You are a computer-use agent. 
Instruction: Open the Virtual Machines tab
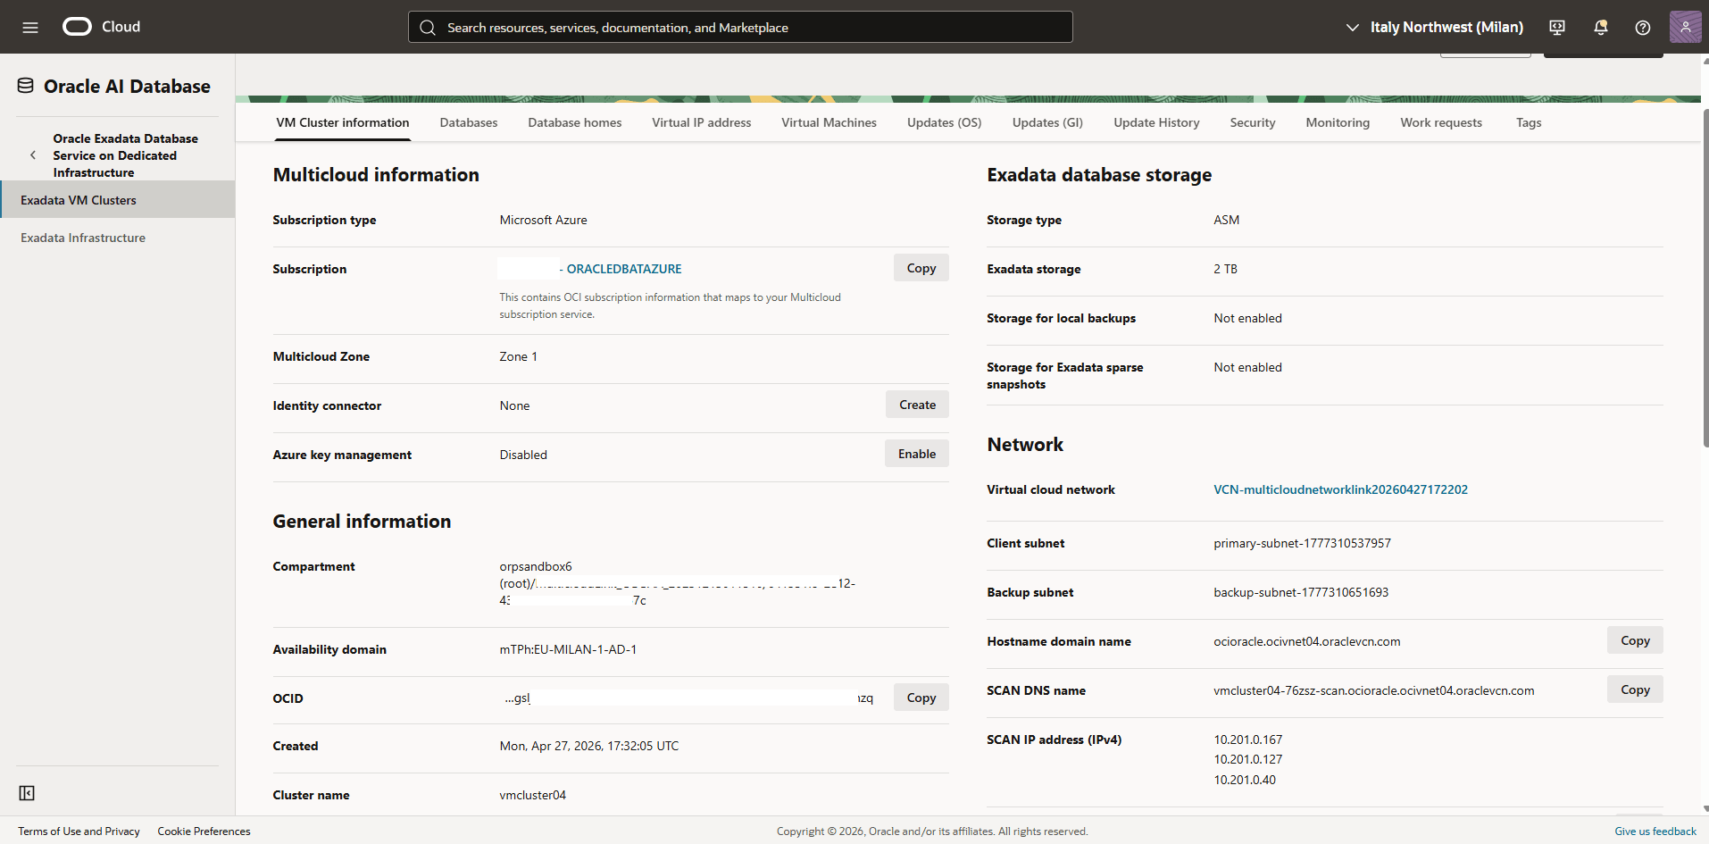[829, 122]
